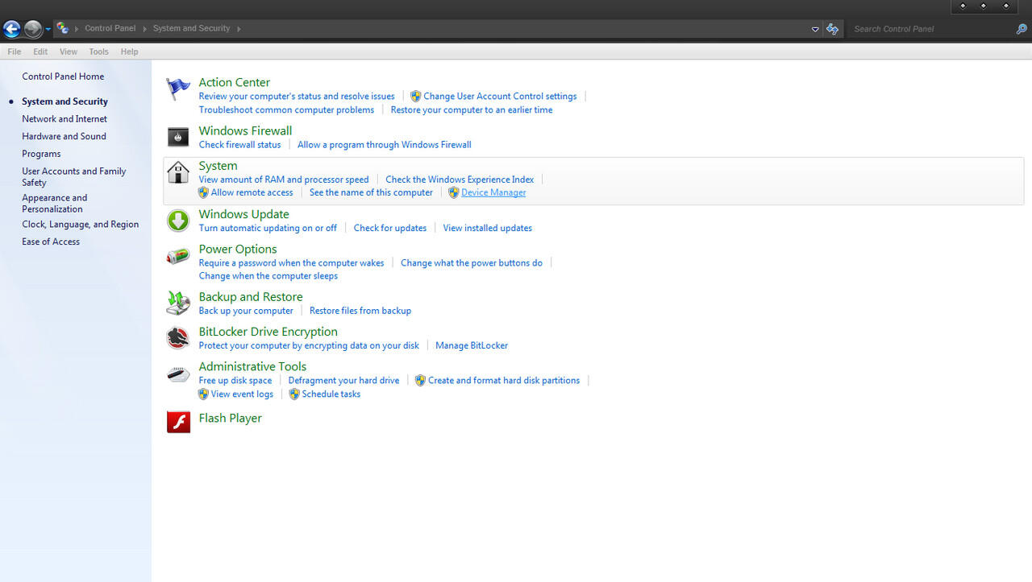Click the Forward navigation arrow button

point(33,29)
